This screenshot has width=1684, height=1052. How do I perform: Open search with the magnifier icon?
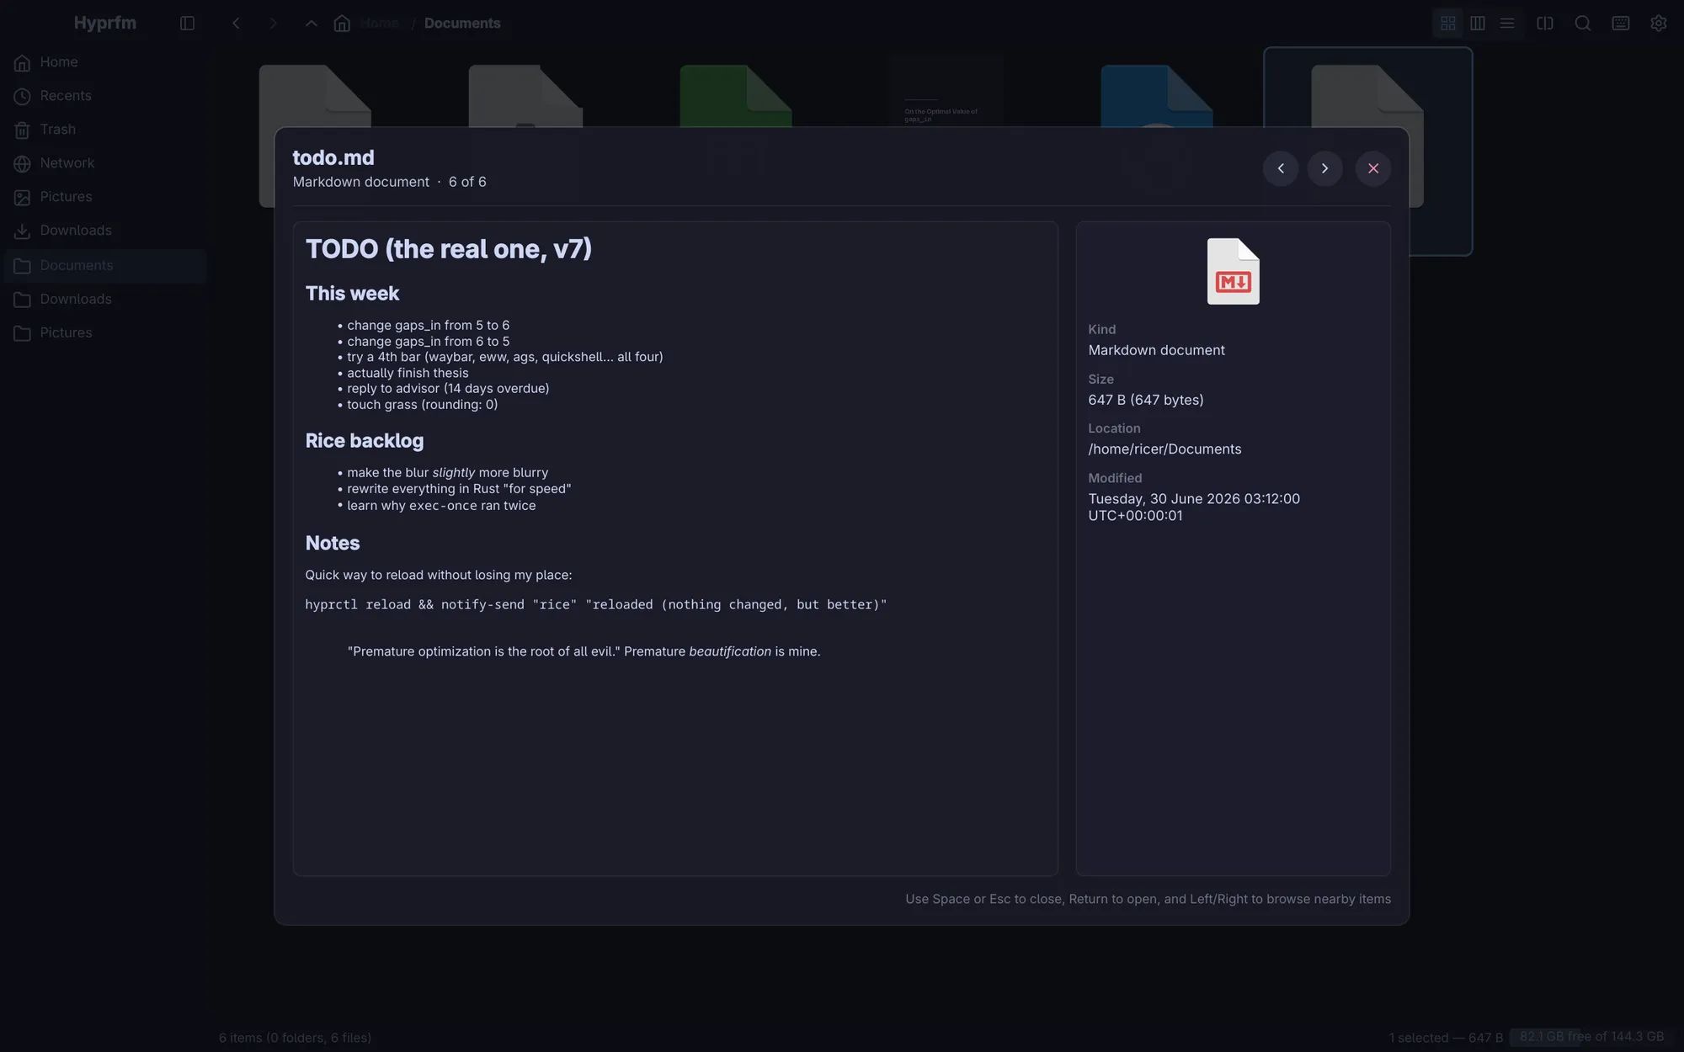[1583, 24]
